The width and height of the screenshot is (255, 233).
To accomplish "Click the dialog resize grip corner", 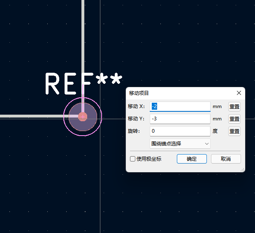I will pyautogui.click(x=242, y=170).
